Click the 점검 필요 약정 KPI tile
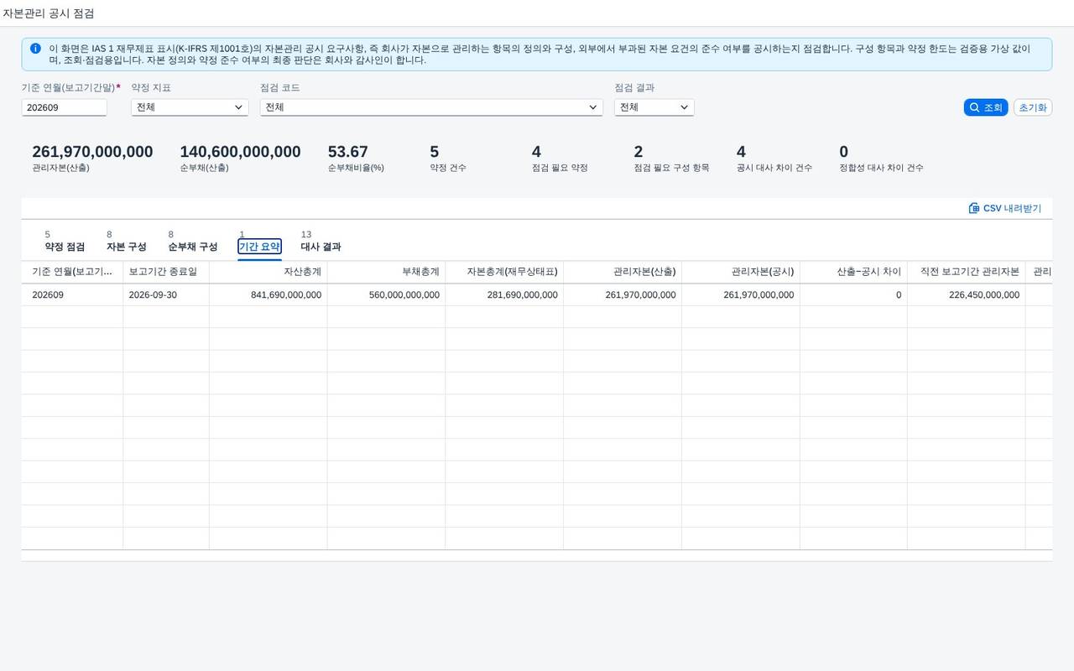Screen dimensions: 1074x671 (x=560, y=158)
